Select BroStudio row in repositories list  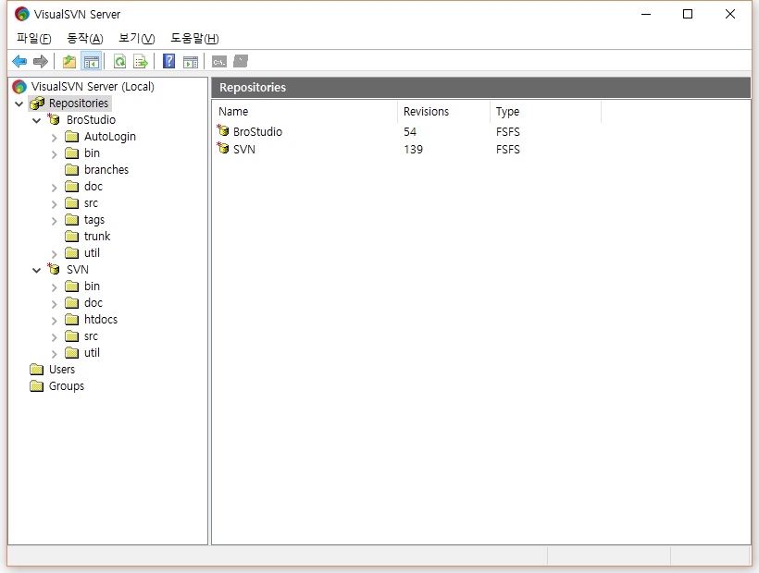point(409,131)
